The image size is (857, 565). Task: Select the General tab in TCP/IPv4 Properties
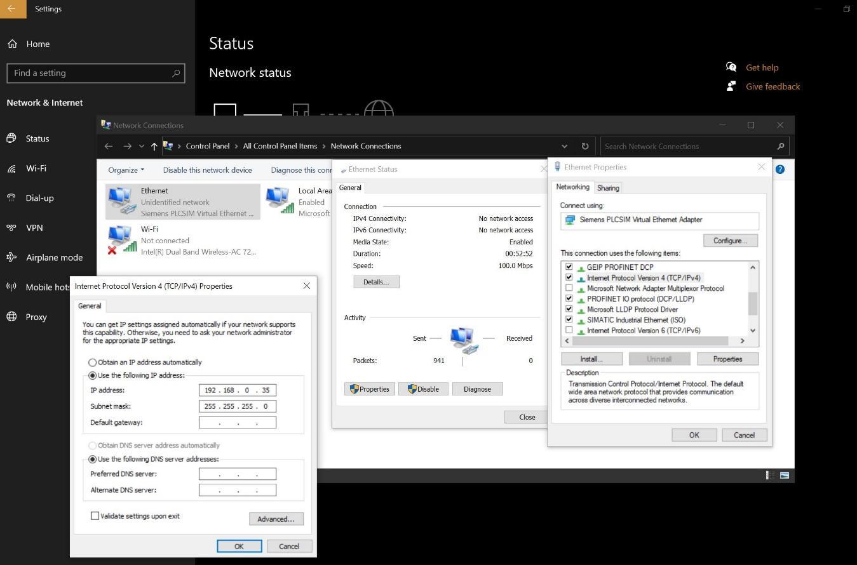(89, 305)
